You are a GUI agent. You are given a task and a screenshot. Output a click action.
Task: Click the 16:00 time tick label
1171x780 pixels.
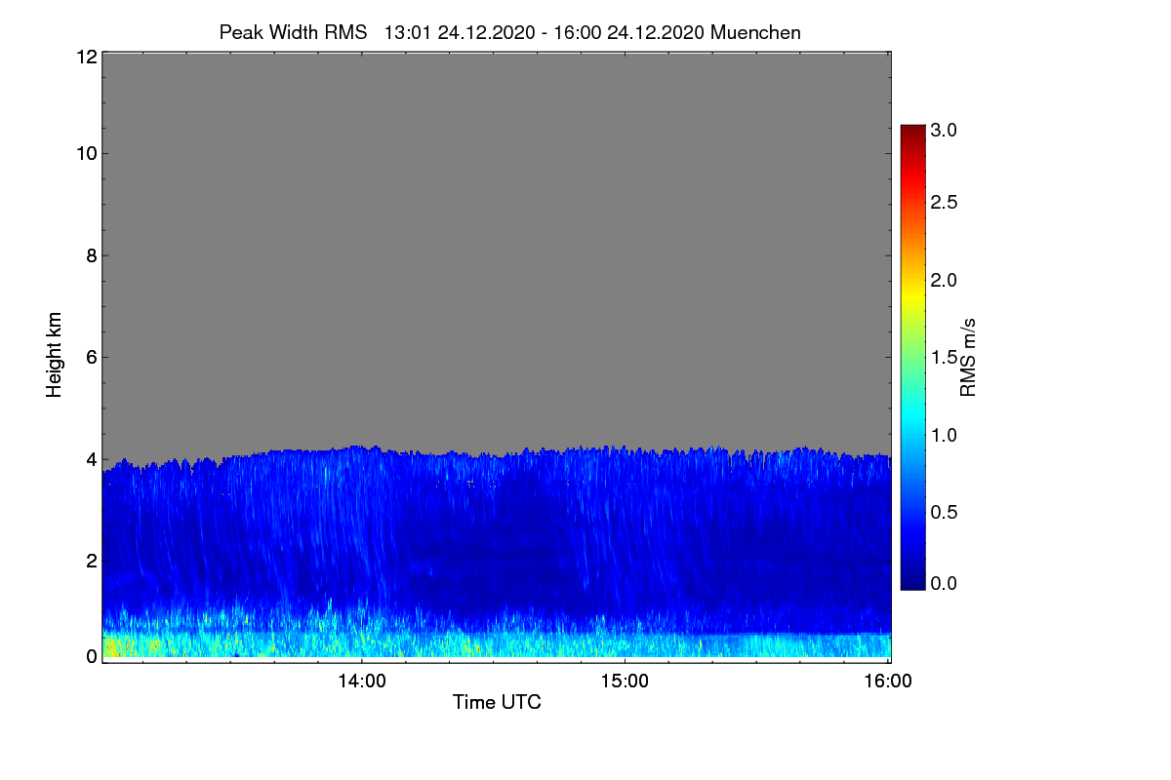click(888, 682)
